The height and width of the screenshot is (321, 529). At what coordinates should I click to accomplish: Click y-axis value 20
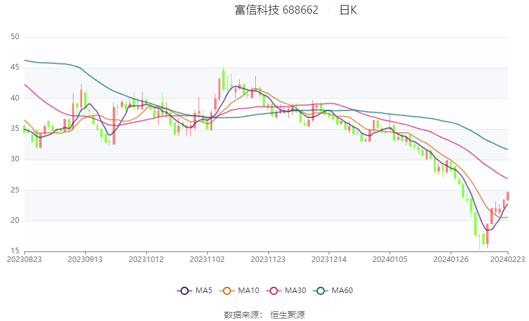coord(15,220)
